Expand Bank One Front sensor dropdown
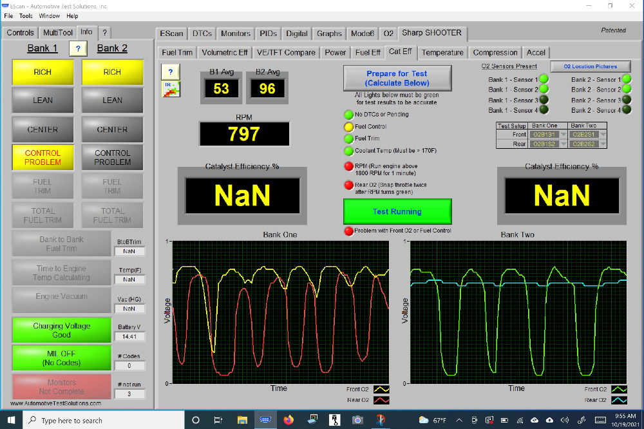The width and height of the screenshot is (644, 429). (x=563, y=135)
